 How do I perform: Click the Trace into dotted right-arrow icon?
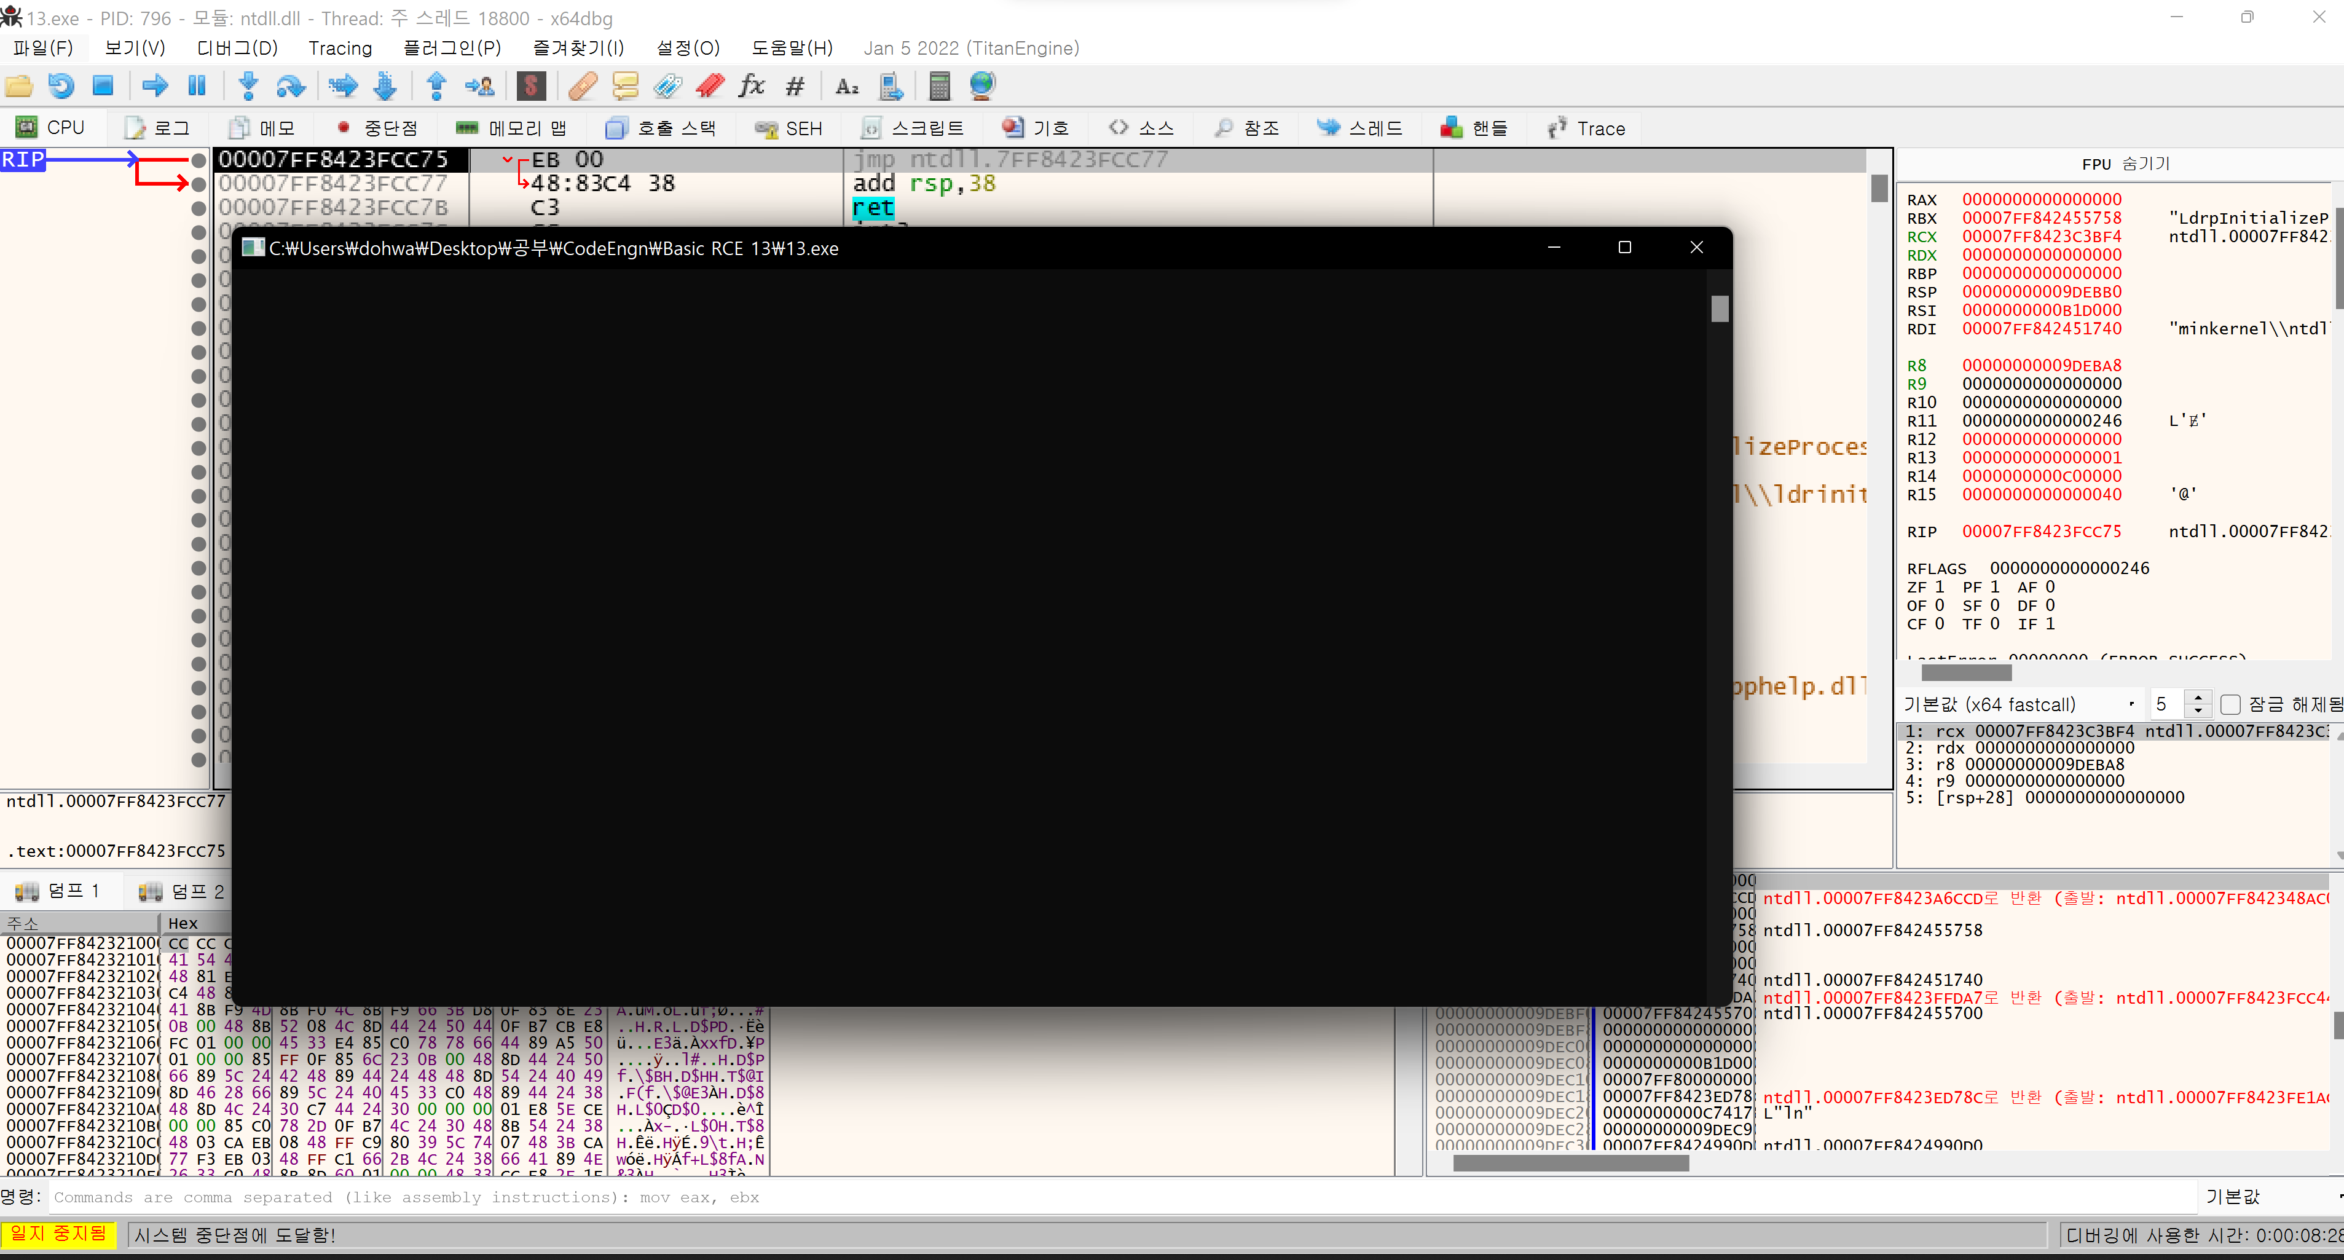point(343,87)
